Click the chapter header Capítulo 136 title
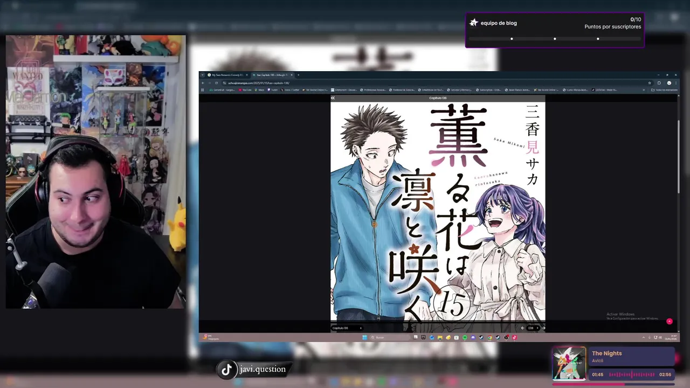This screenshot has height=388, width=690. tap(438, 98)
